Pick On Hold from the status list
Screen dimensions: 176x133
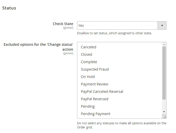(88, 77)
